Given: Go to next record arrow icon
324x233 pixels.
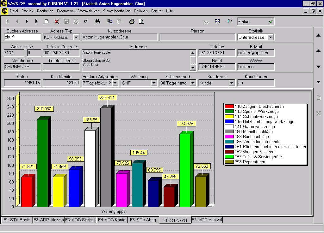Looking at the screenshot, I should (27, 21).
